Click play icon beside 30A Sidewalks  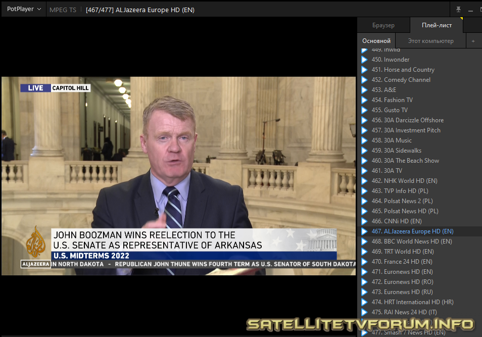click(364, 151)
